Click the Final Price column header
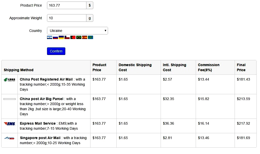The height and width of the screenshot is (154, 260). 241,67
